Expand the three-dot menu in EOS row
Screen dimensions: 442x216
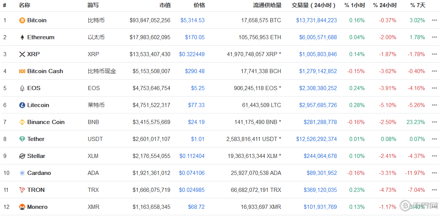pos(434,88)
